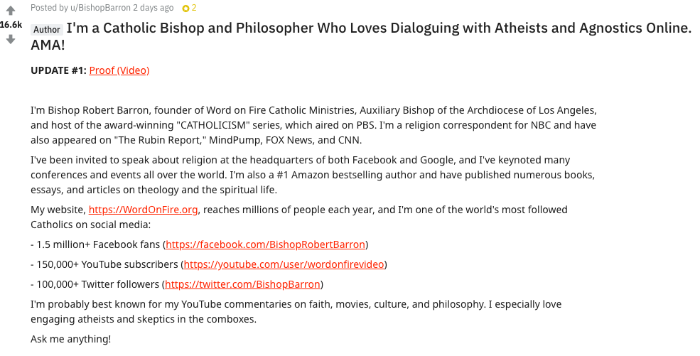Screen dimensions: 700x356
Task: Upvote the Bishop Barron AMA post
Action: point(10,11)
